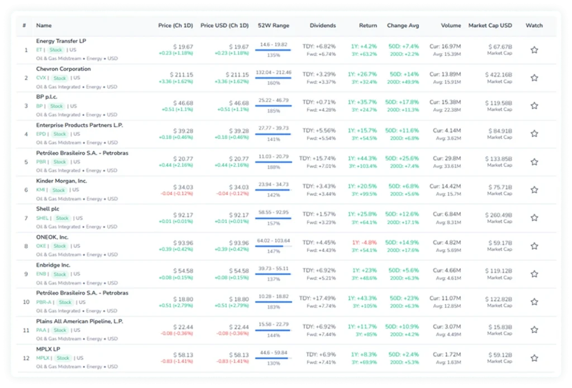Star MPLX LP at the bottom row

(x=534, y=357)
